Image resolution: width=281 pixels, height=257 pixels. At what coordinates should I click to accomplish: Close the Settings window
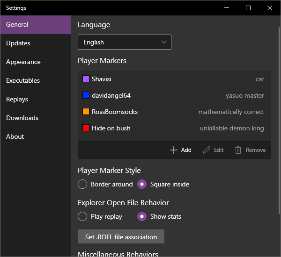[x=270, y=8]
